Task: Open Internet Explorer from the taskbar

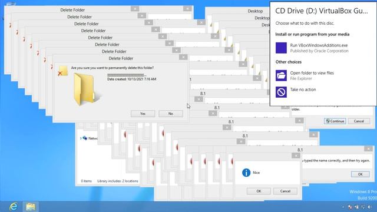Action: tap(14, 207)
